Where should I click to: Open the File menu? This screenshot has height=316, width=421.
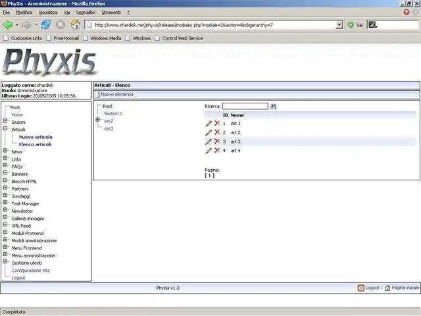click(x=6, y=13)
